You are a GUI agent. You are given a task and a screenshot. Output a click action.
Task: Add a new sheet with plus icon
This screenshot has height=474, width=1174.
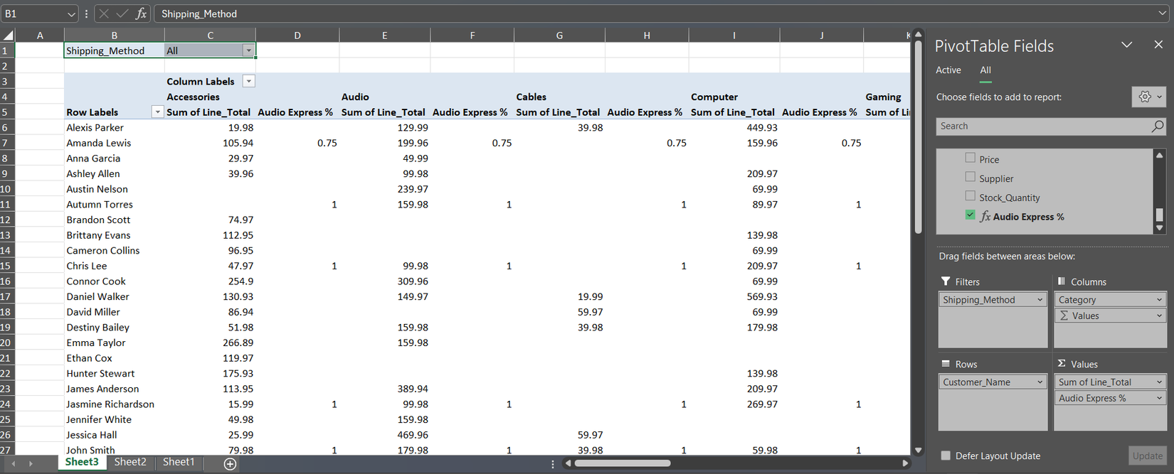point(230,463)
